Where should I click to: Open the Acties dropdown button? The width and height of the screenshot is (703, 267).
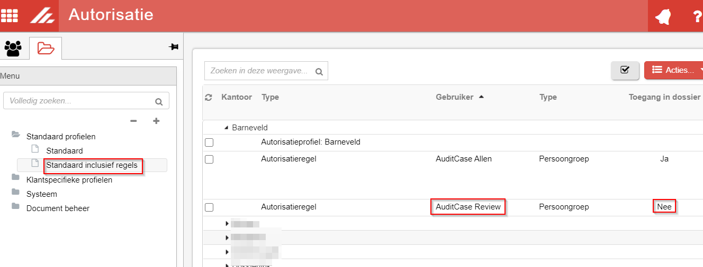(x=674, y=70)
